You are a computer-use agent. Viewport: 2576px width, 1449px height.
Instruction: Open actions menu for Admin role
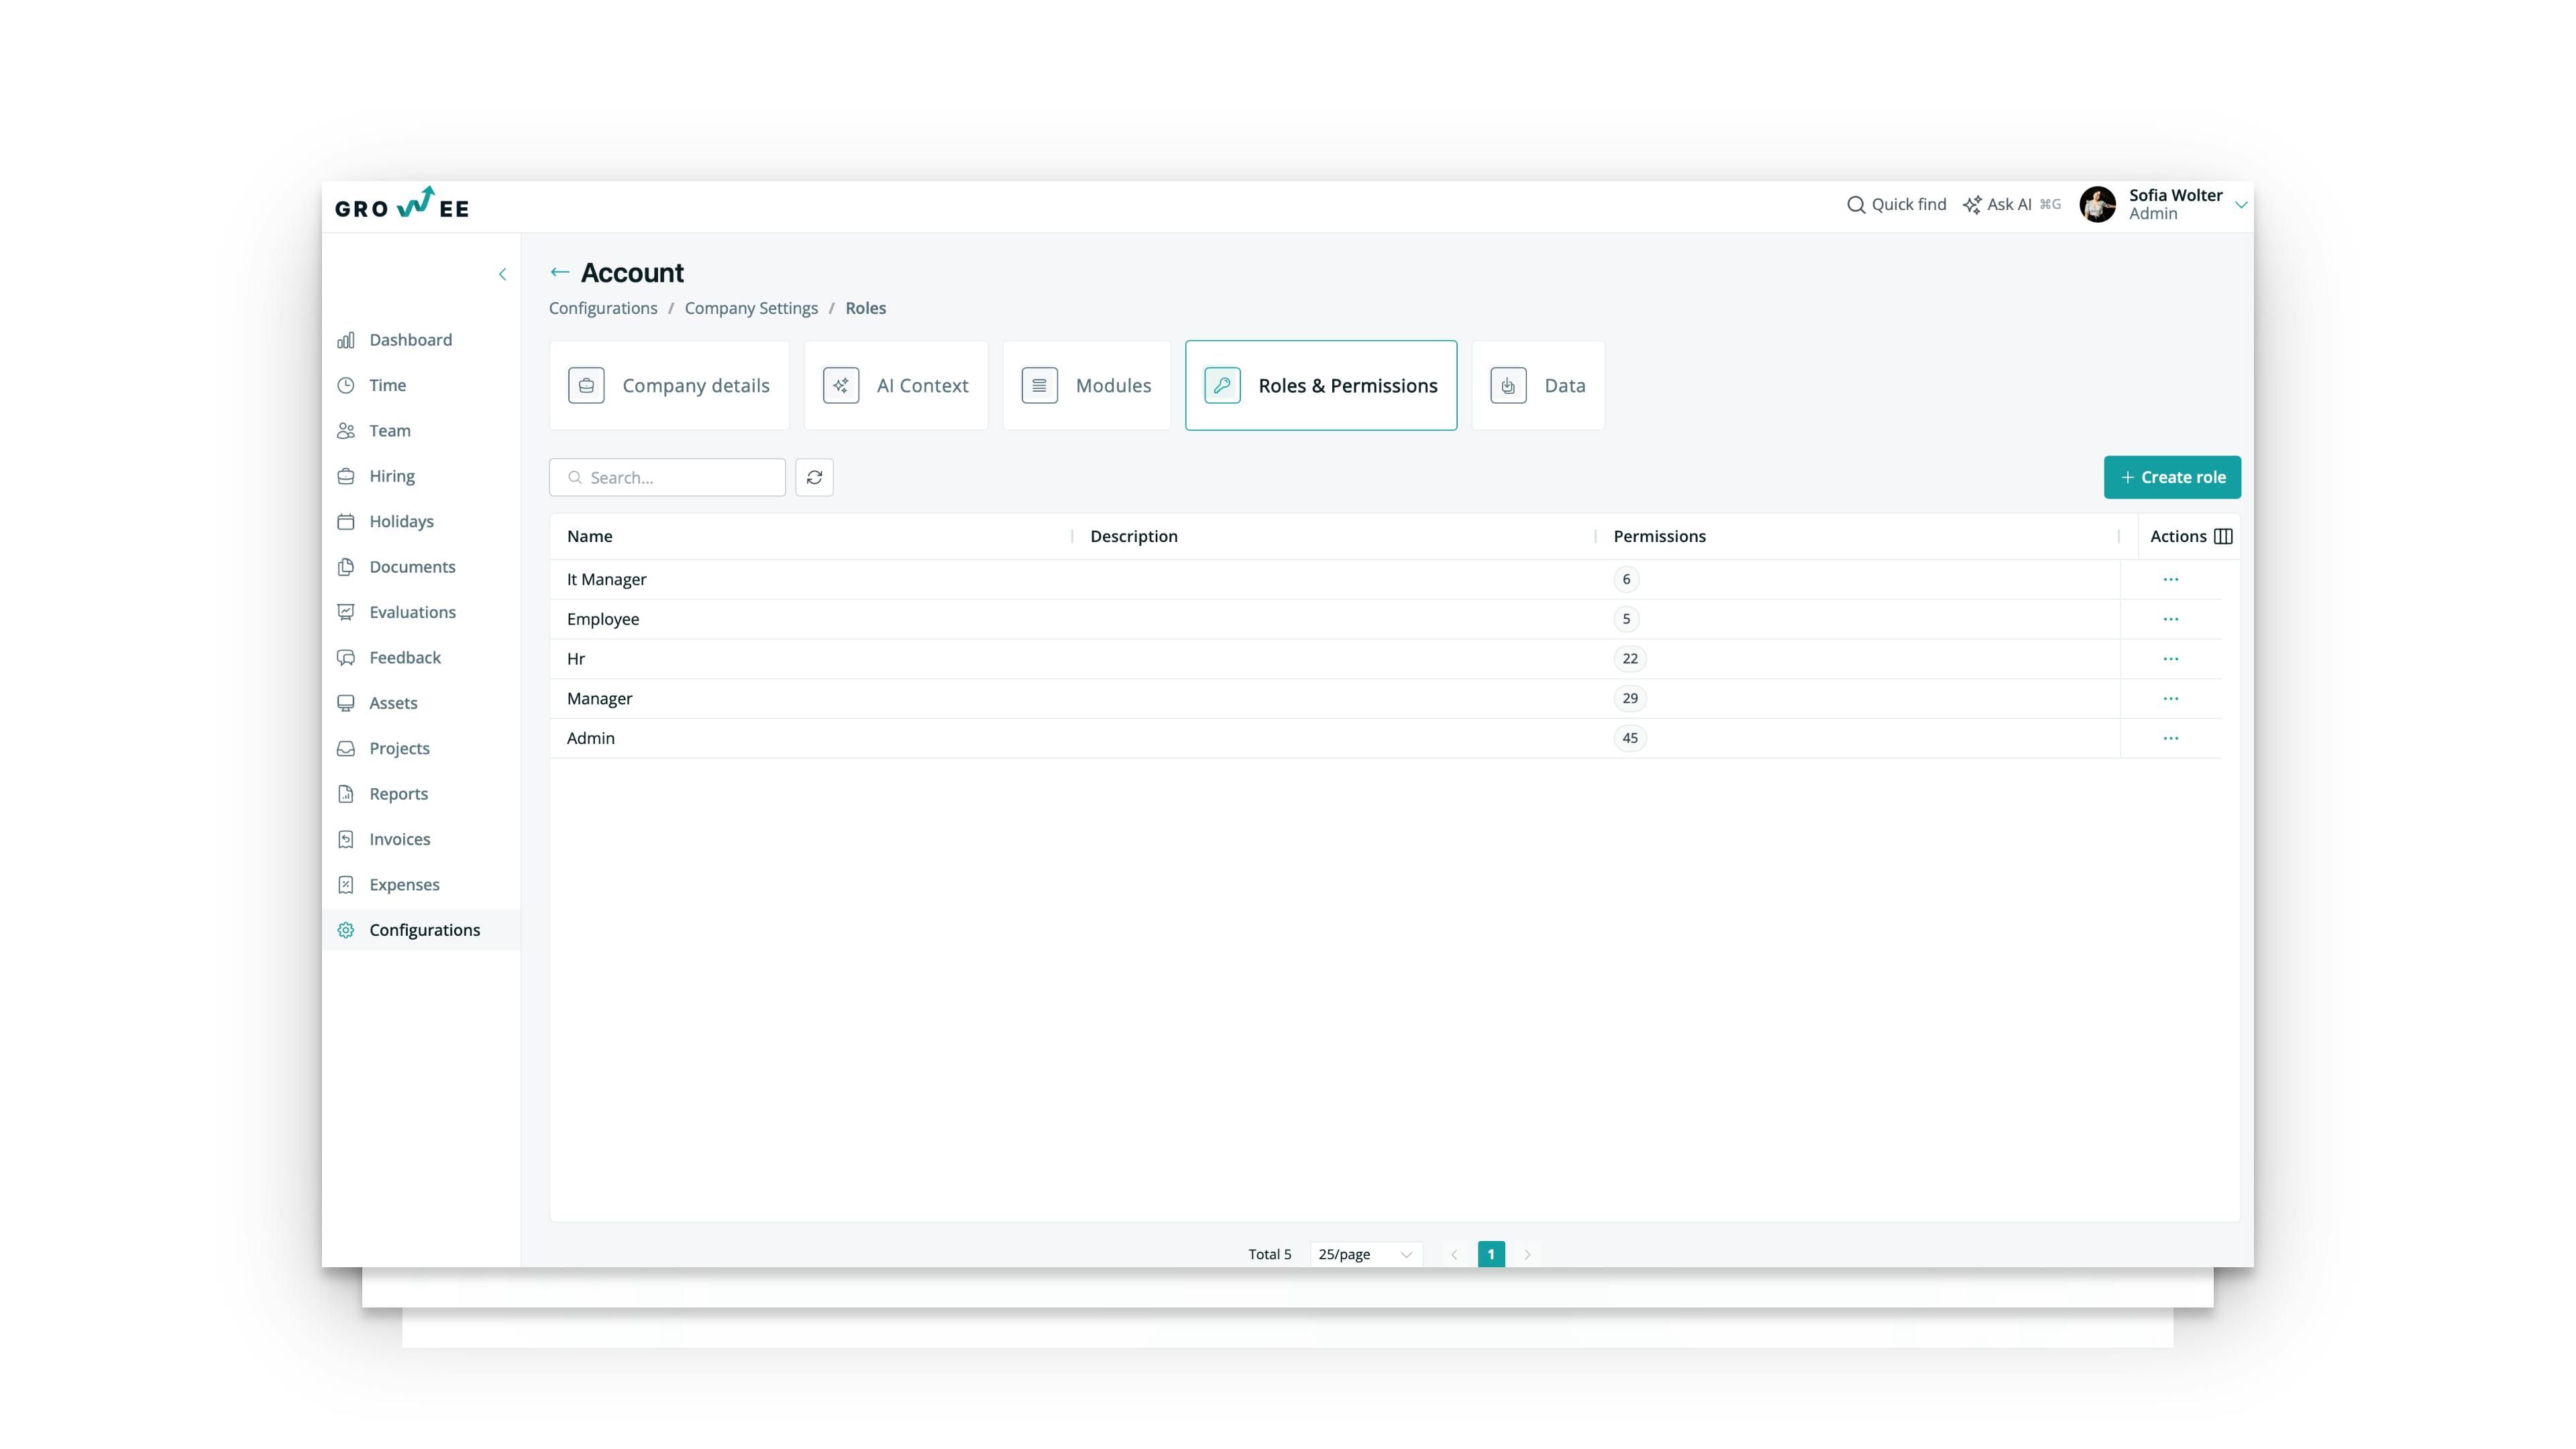tap(2170, 738)
